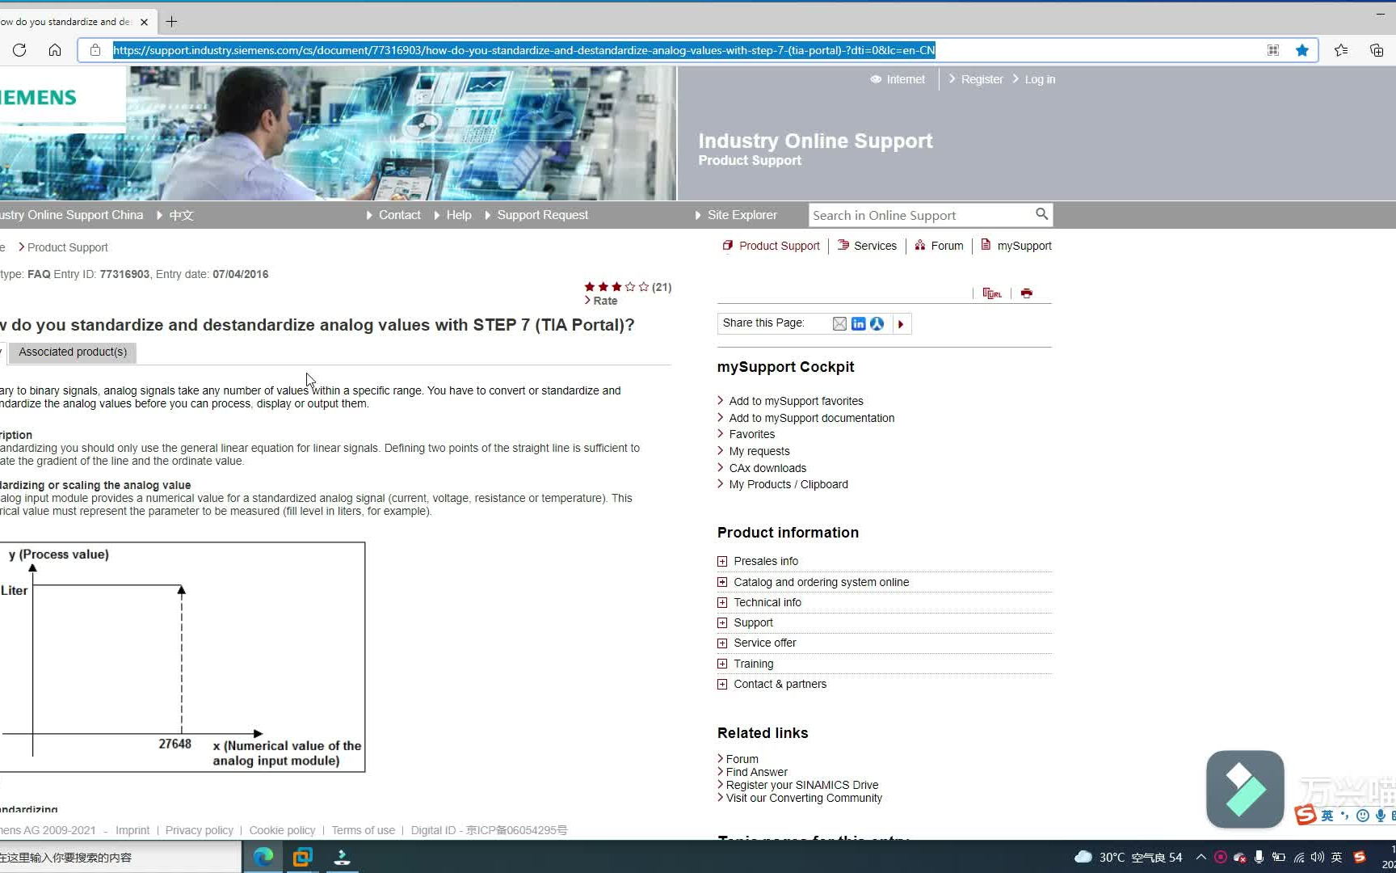Click the search magnifier icon

(1041, 214)
